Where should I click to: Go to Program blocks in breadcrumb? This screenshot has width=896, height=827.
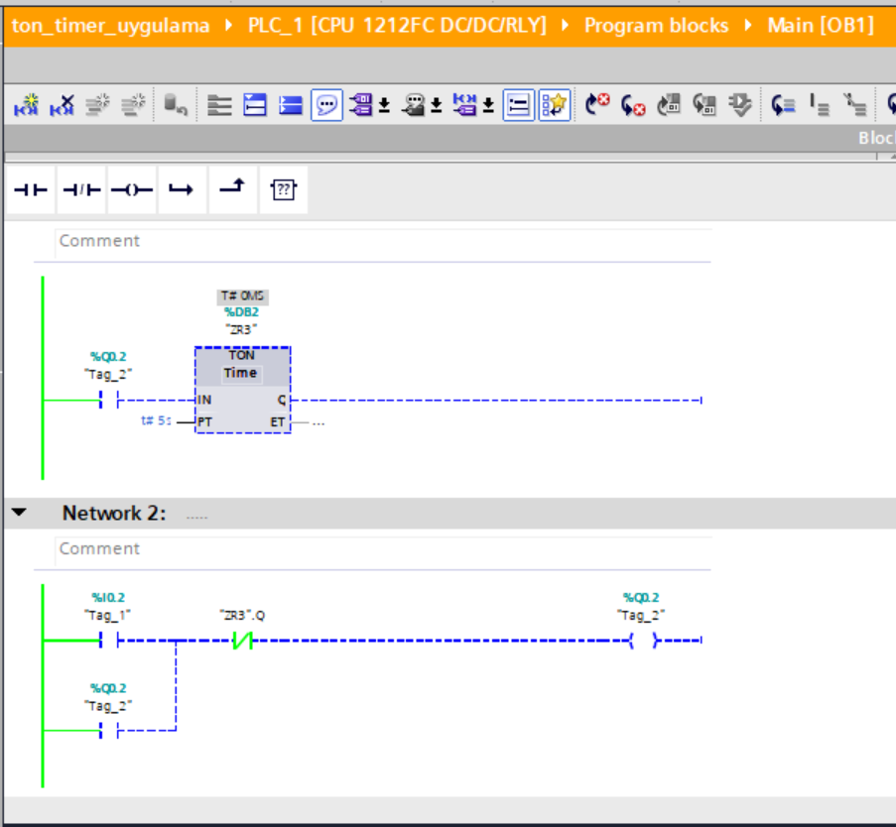[x=657, y=26]
